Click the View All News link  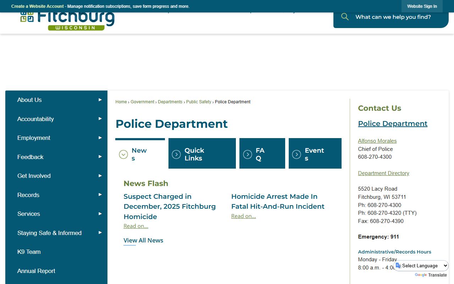143,240
